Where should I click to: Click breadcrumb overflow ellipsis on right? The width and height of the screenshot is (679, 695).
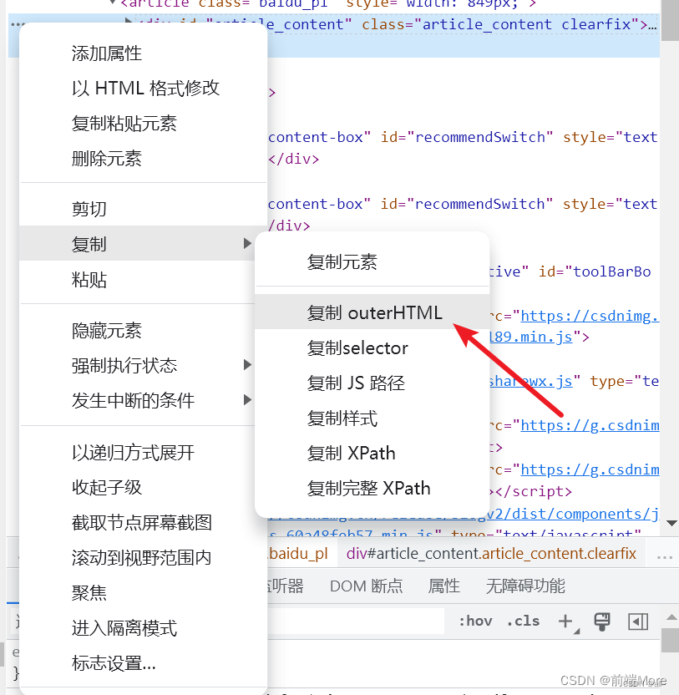[x=664, y=556]
